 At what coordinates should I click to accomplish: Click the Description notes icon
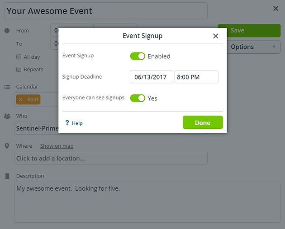(7, 176)
